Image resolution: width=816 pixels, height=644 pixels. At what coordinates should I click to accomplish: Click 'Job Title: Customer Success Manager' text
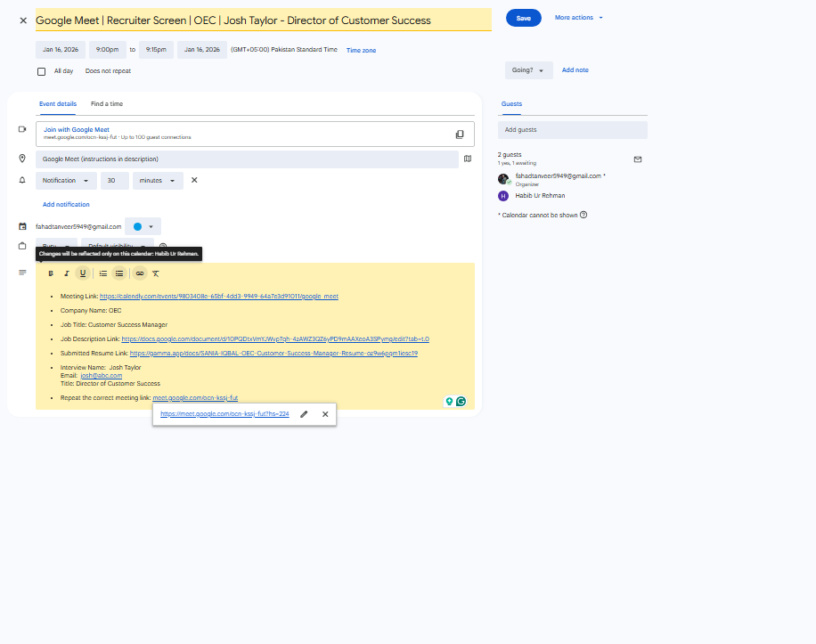[x=114, y=324]
